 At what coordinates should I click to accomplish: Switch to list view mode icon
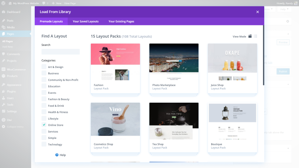tap(256, 36)
